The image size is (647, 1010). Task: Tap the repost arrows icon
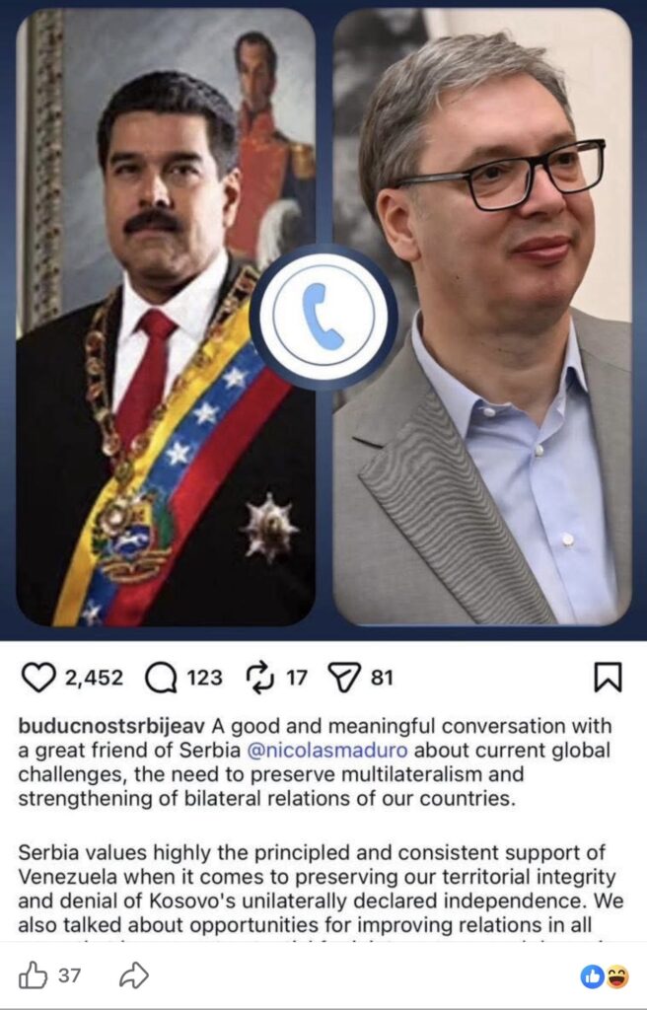[x=260, y=678]
